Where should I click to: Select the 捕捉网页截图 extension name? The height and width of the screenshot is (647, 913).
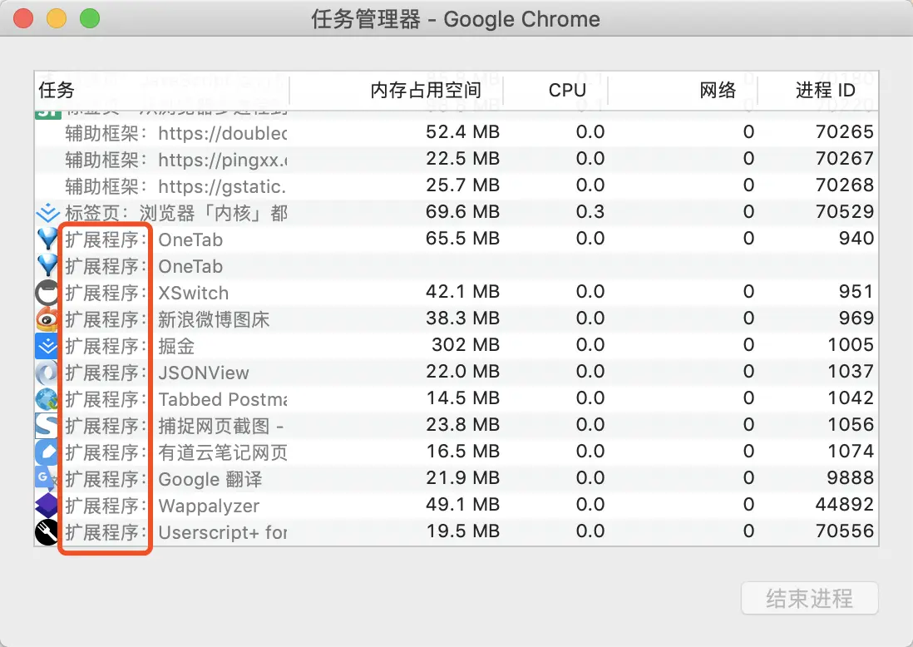[220, 427]
